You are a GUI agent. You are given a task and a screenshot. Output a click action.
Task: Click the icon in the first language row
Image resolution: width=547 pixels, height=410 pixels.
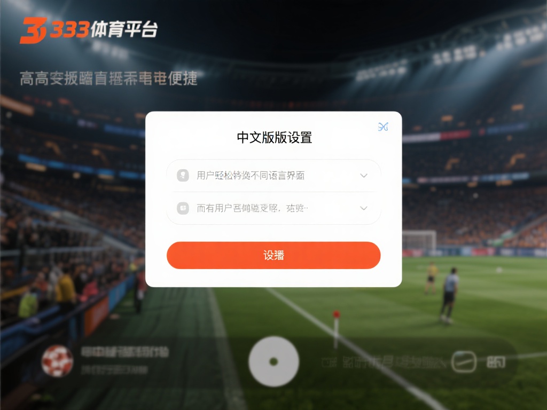[183, 175]
